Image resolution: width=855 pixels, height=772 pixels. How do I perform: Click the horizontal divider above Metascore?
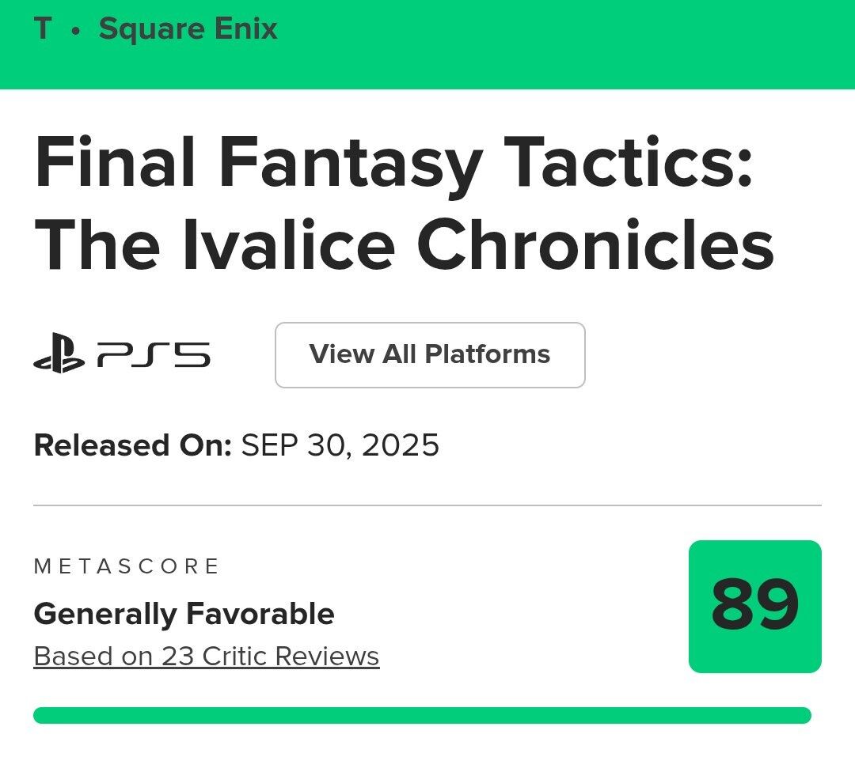pyautogui.click(x=427, y=505)
